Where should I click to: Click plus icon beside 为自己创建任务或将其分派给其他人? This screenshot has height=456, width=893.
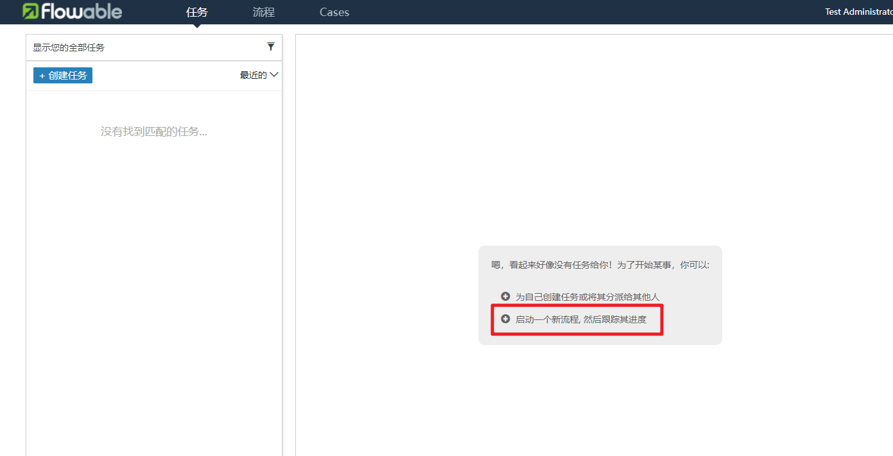tap(505, 296)
